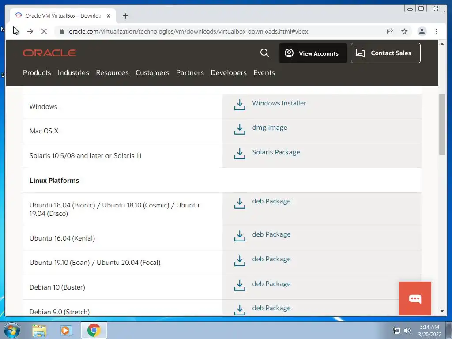452x339 pixels.
Task: Click the share page icon in address bar
Action: point(390,31)
